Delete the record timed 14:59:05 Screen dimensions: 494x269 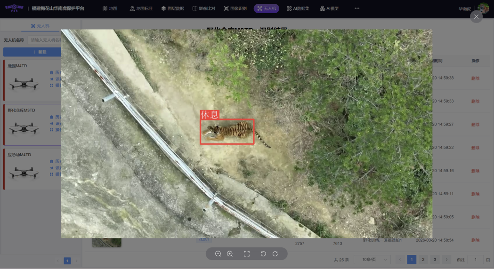click(475, 217)
